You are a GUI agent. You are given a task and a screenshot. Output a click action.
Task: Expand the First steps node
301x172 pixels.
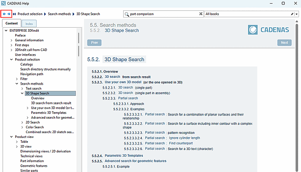pos(11,45)
